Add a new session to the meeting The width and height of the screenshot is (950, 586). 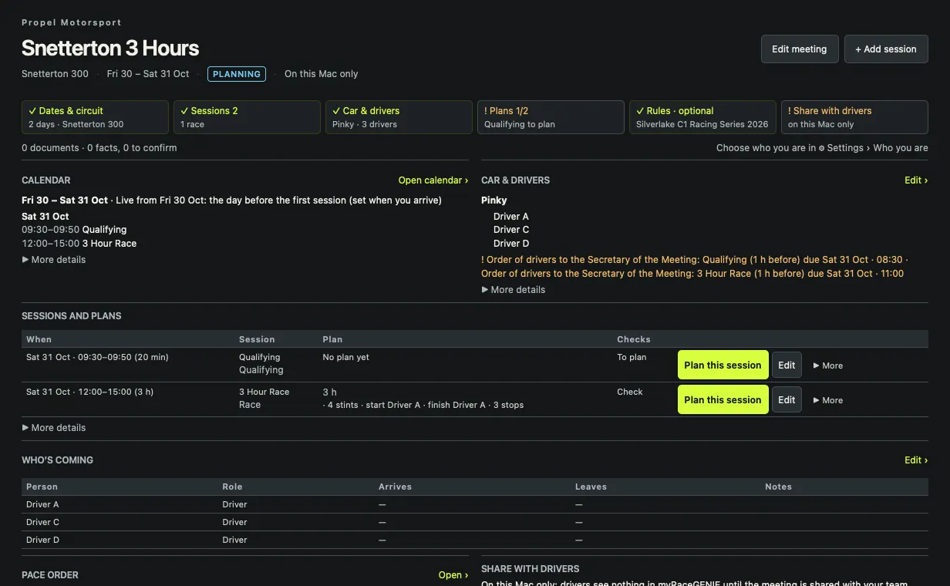pos(886,49)
